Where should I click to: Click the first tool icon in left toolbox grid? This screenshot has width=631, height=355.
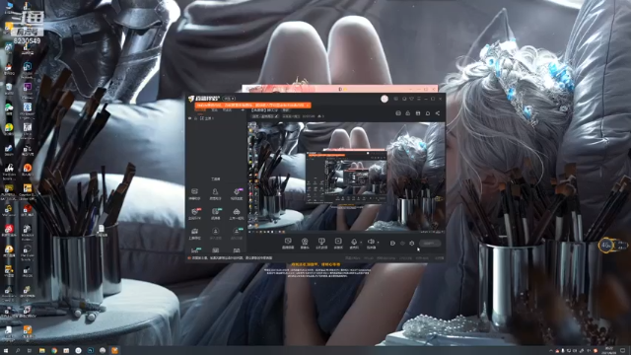pyautogui.click(x=194, y=192)
